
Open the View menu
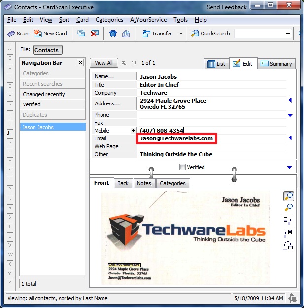tap(46, 20)
